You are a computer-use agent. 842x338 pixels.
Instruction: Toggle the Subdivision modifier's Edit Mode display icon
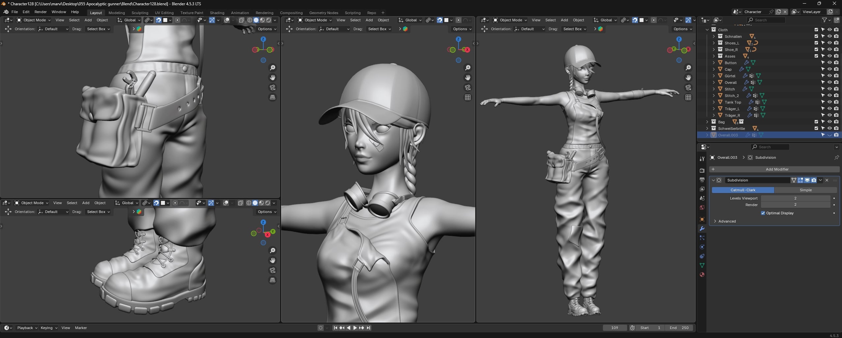[801, 180]
